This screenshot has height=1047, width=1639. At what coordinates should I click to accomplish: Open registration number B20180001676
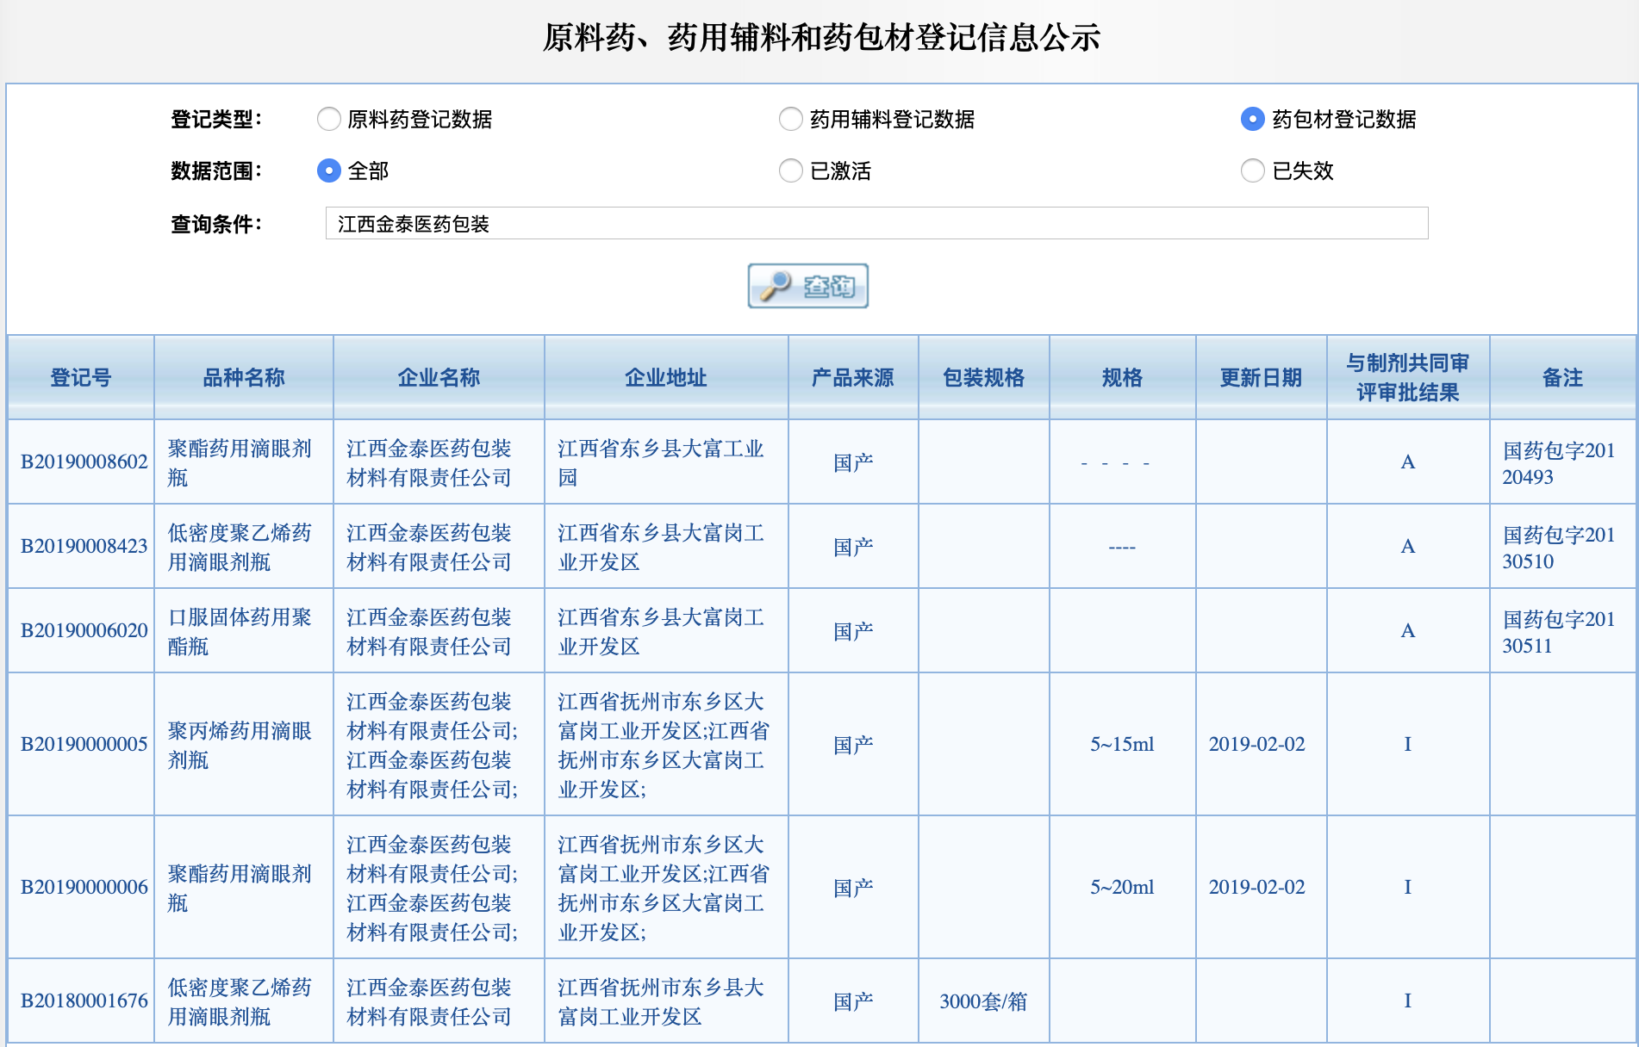pyautogui.click(x=84, y=1001)
